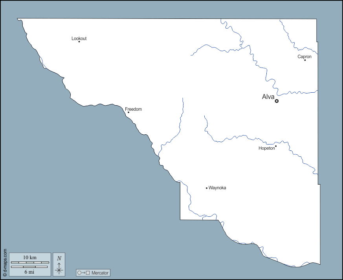Click the 6 mi scale label
343x280 pixels.
[x=30, y=272]
